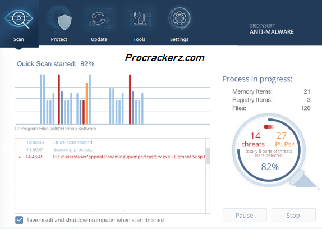Click the orange PUP bar in the chart
Screen dimensions: 322x229
coord(86,103)
